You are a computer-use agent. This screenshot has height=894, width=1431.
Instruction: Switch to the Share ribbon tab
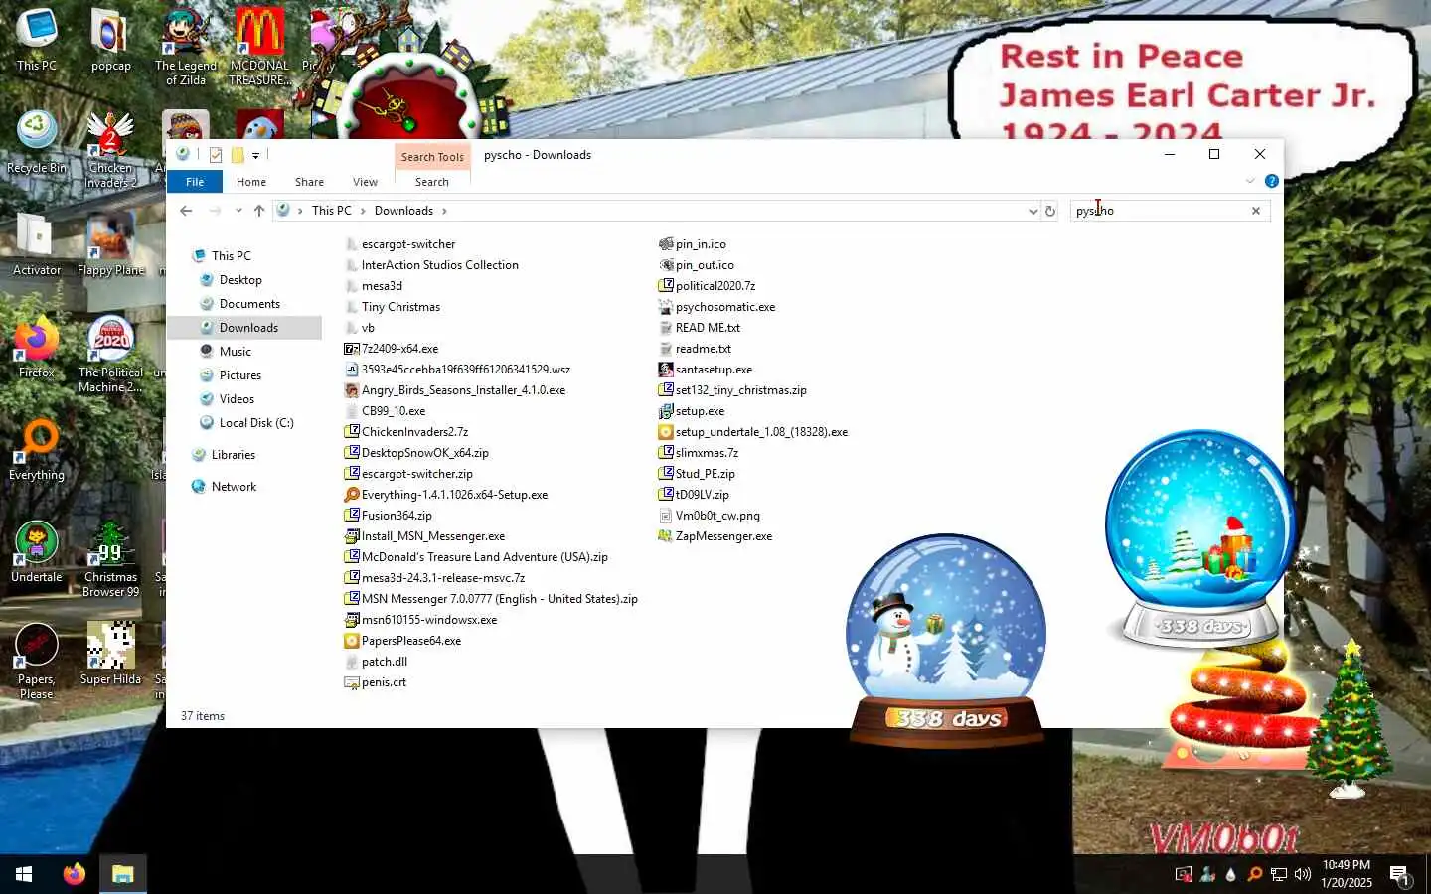click(x=309, y=182)
